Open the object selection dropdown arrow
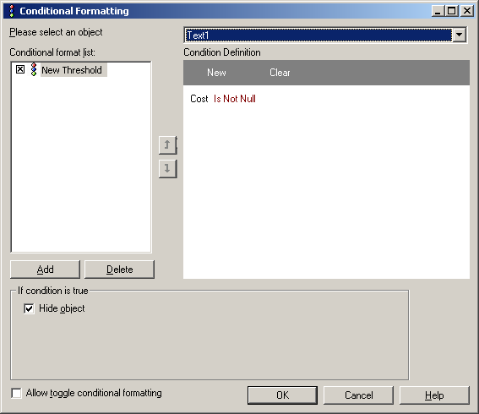 pyautogui.click(x=459, y=35)
